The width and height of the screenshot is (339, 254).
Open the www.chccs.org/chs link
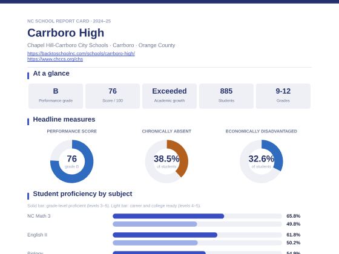click(55, 59)
